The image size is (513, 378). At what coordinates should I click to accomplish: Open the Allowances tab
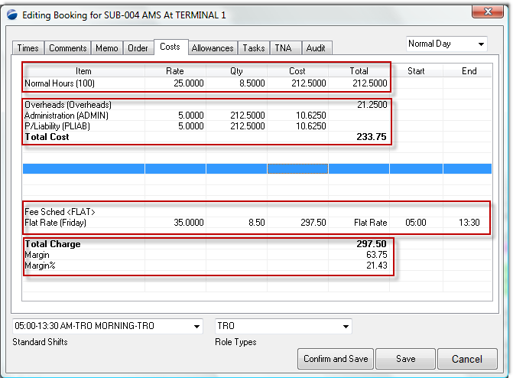[x=213, y=48]
